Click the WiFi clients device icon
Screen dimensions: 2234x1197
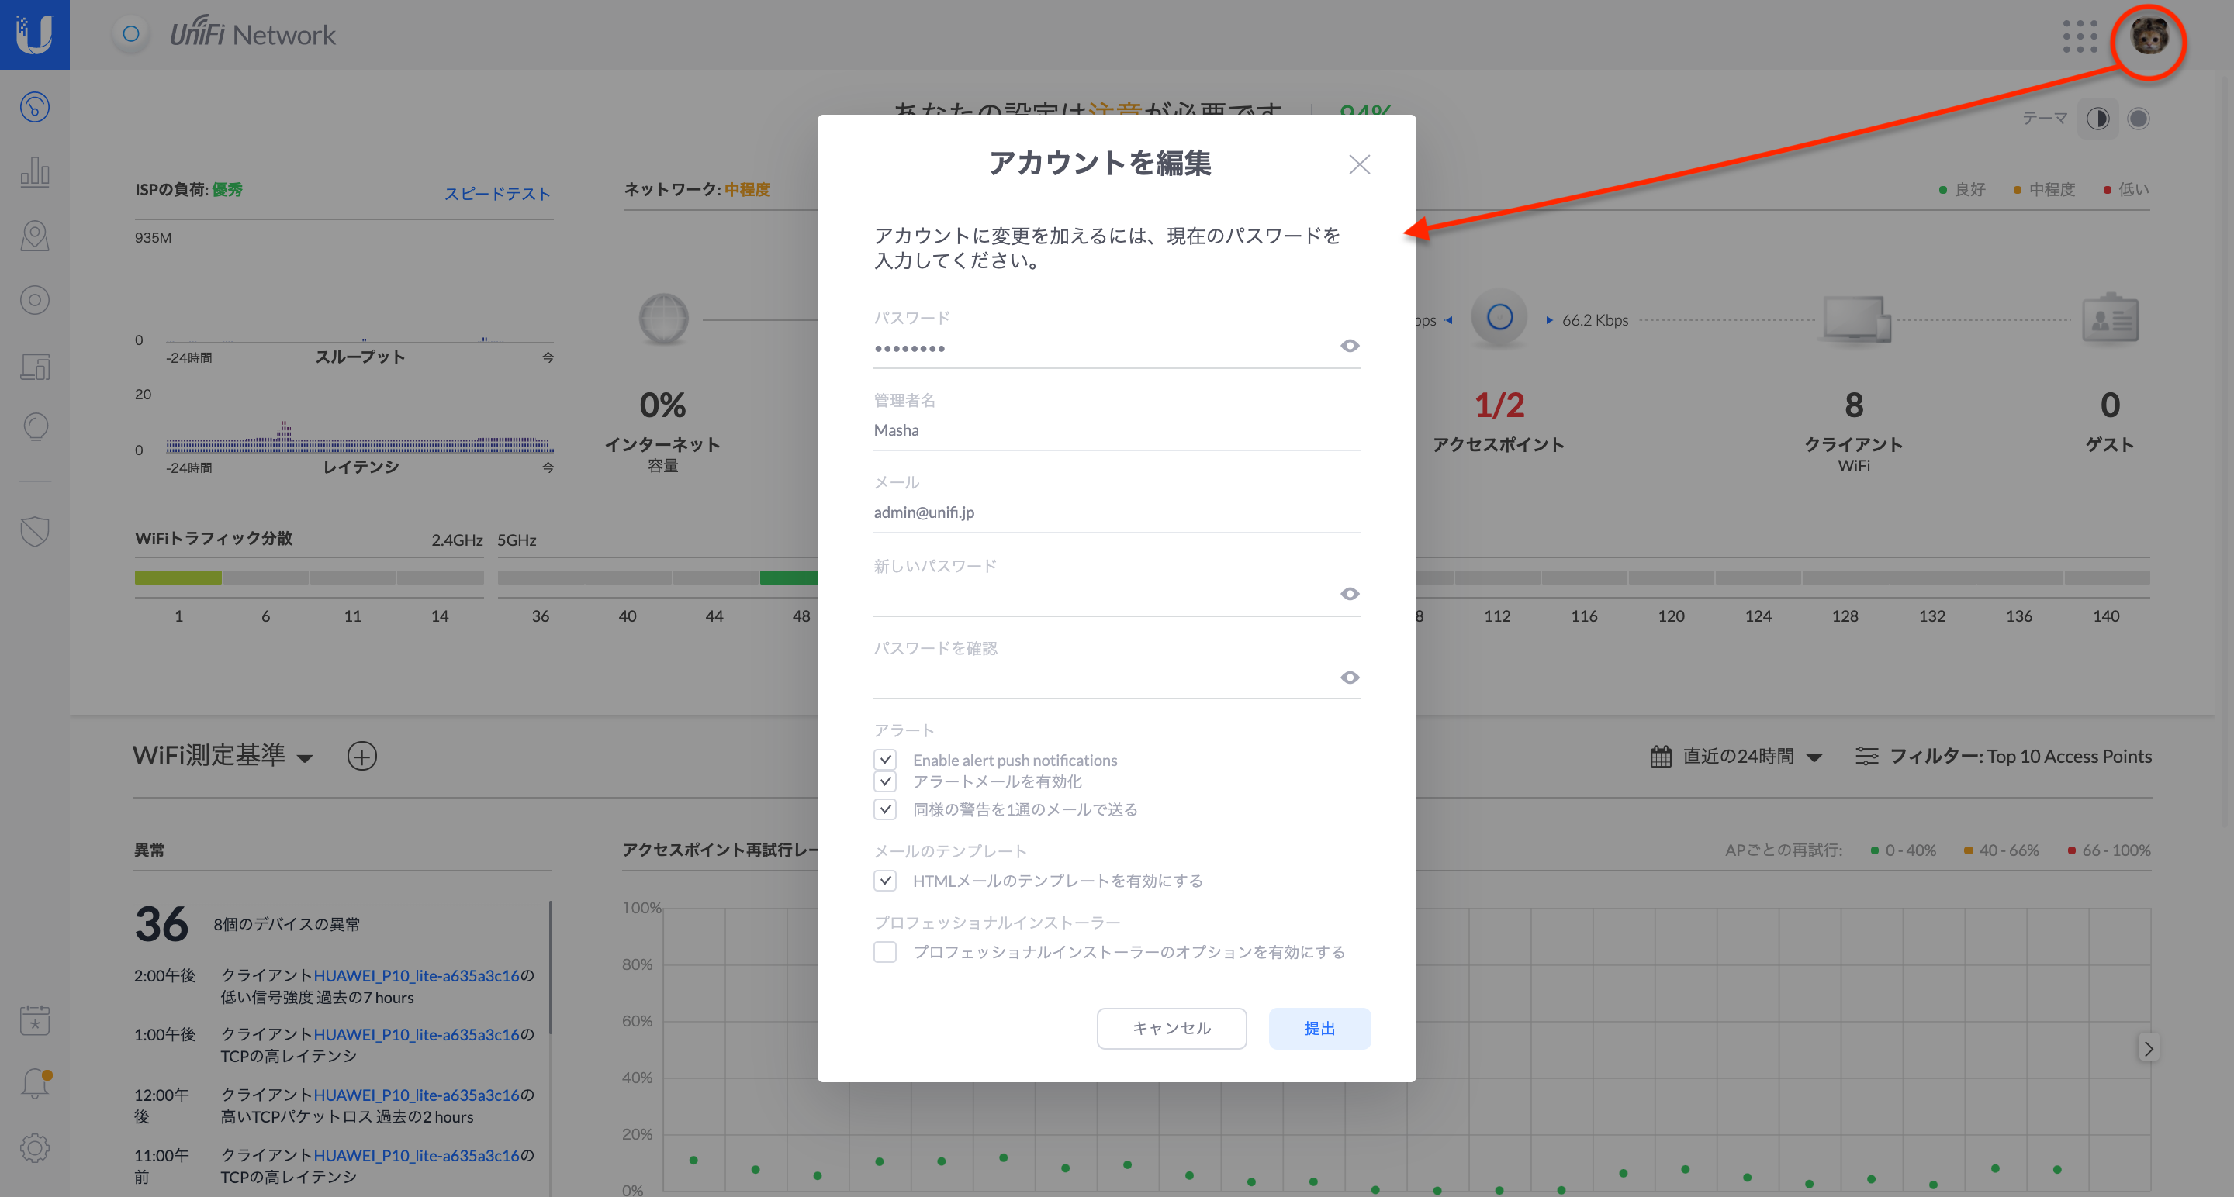[1855, 319]
